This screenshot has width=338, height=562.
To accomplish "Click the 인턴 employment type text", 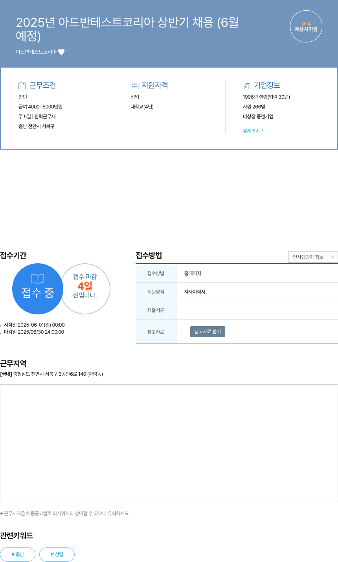I will click(23, 97).
